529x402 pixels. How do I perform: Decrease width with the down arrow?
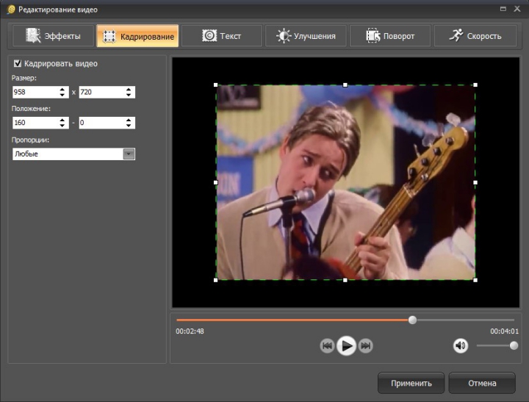point(62,96)
